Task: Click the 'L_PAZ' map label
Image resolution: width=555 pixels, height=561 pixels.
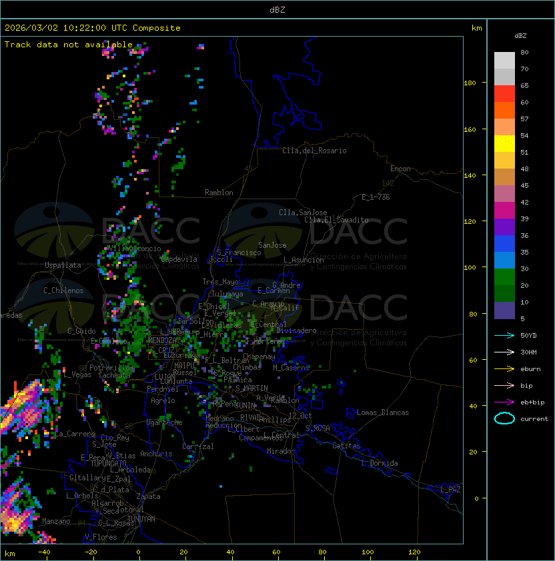Action: (x=450, y=490)
